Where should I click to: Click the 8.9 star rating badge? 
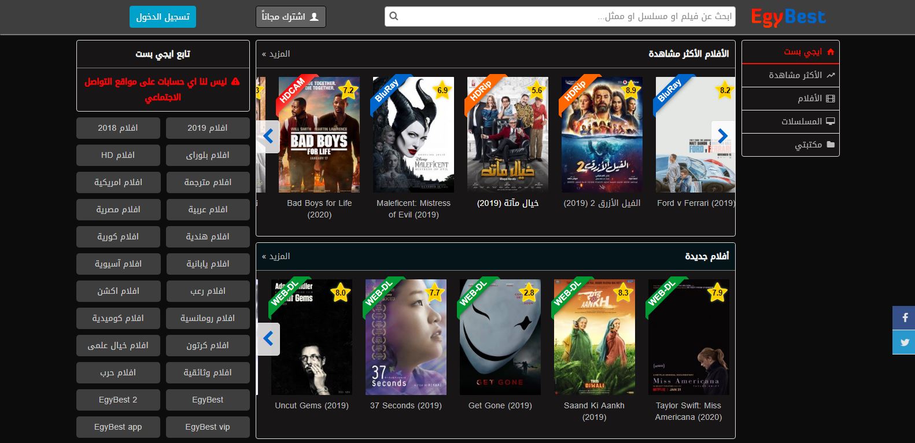[x=631, y=90]
